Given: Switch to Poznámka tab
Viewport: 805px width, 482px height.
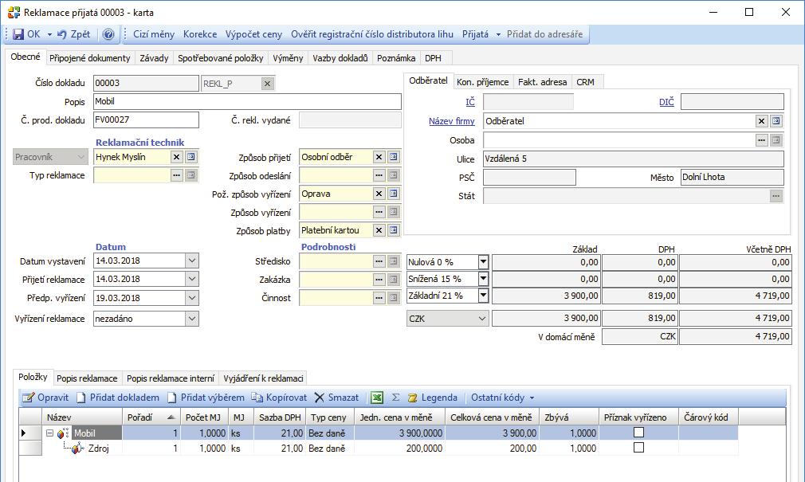Looking at the screenshot, I should tap(396, 58).
